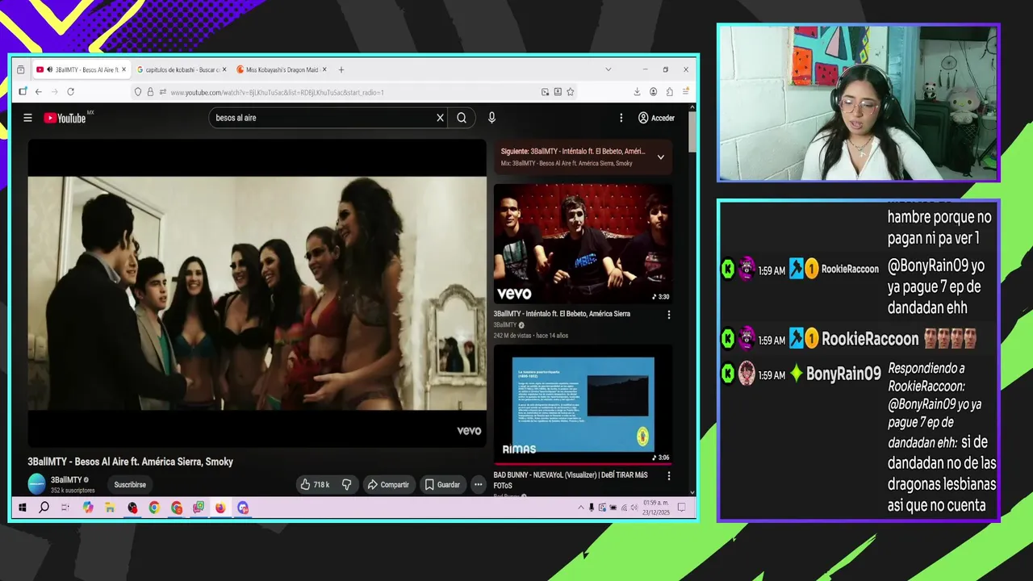
Task: Open the taskbar clock showing 01:59 a. m.
Action: 655,508
